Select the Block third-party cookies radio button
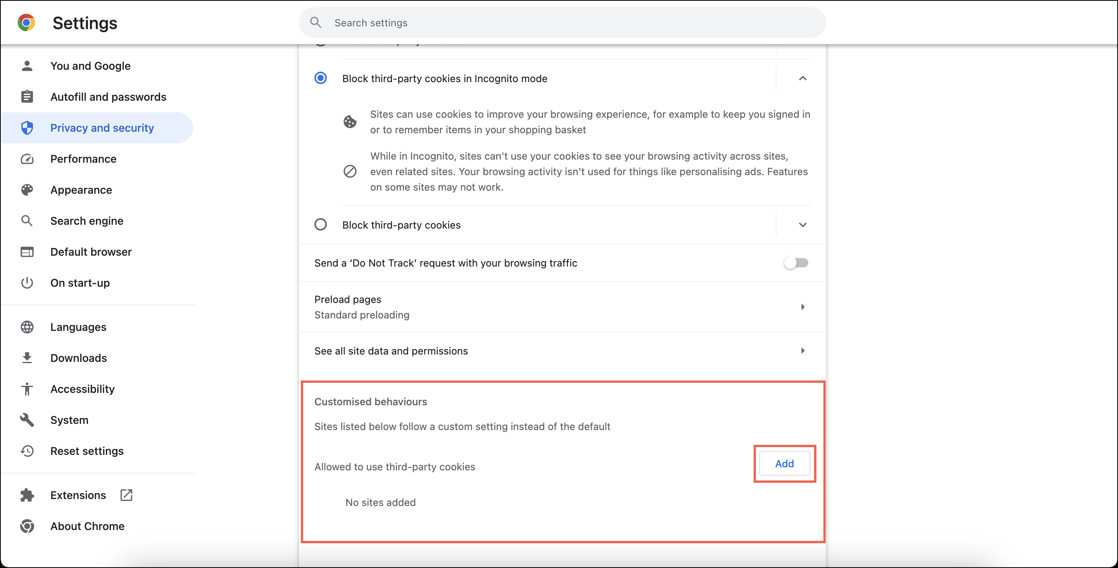This screenshot has width=1118, height=568. pos(320,225)
